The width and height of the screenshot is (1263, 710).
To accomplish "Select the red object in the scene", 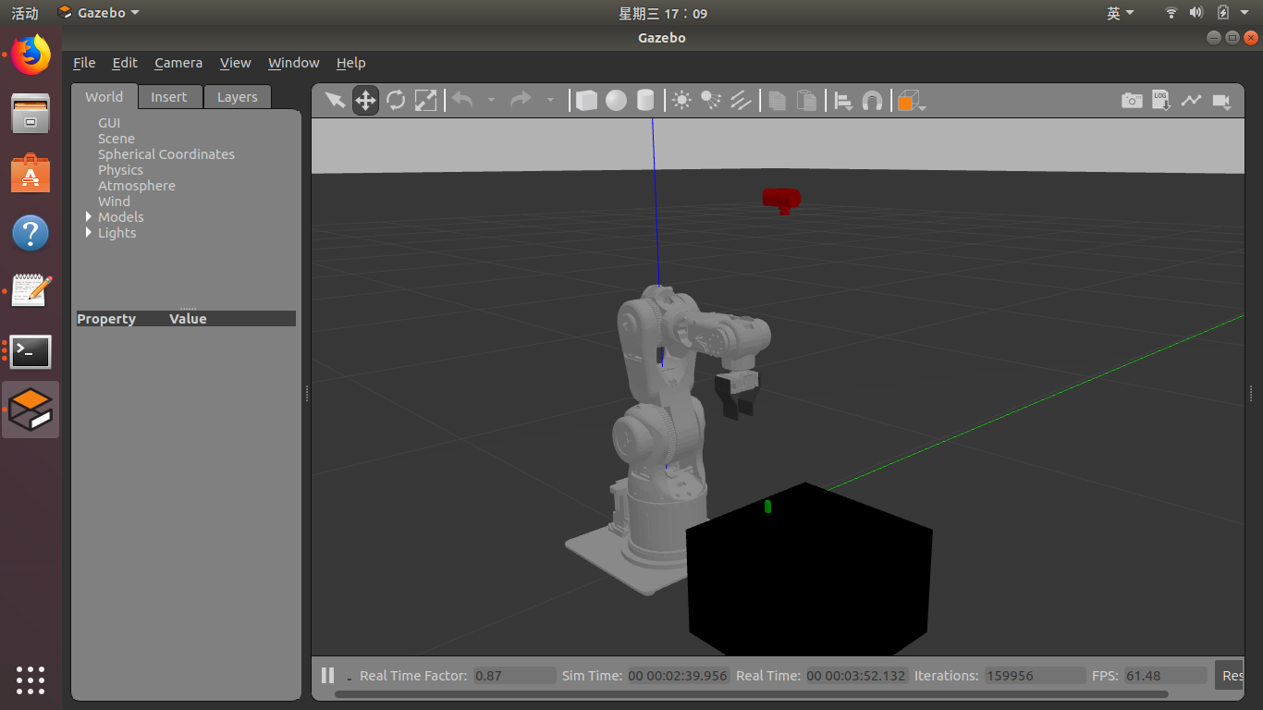I will [x=781, y=200].
